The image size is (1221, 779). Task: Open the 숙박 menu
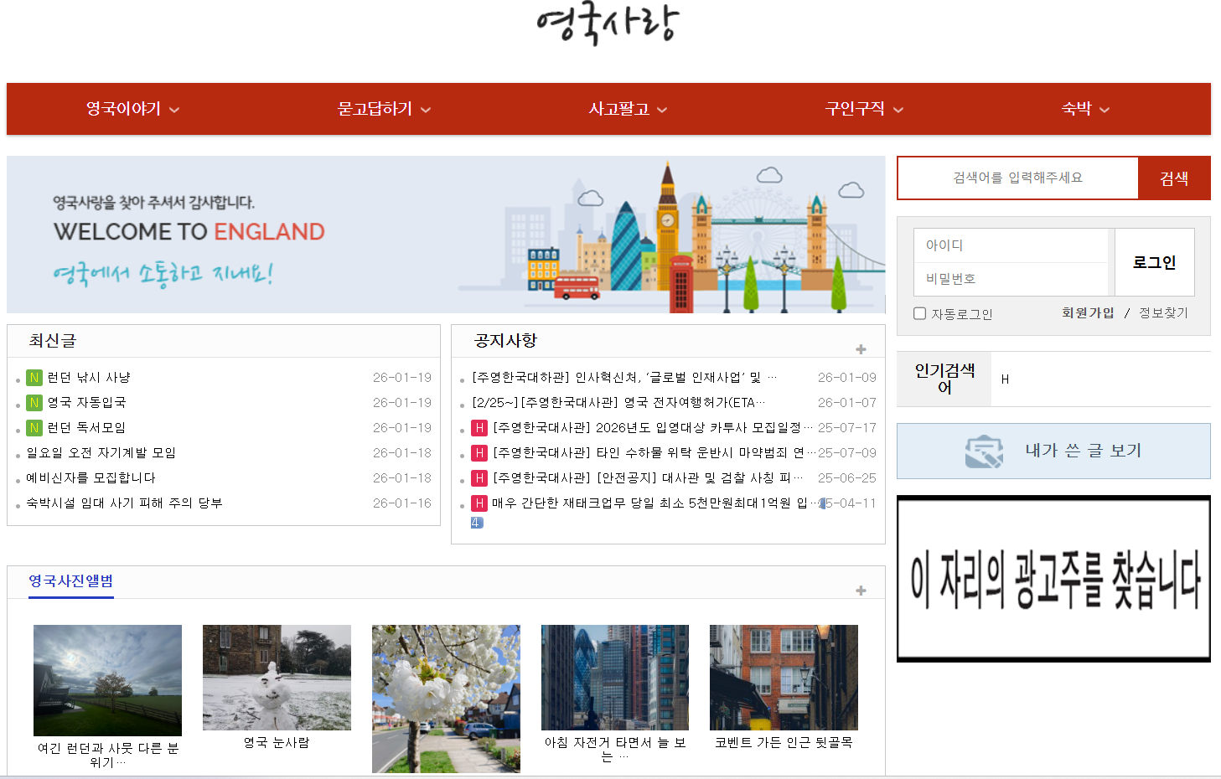point(1085,109)
